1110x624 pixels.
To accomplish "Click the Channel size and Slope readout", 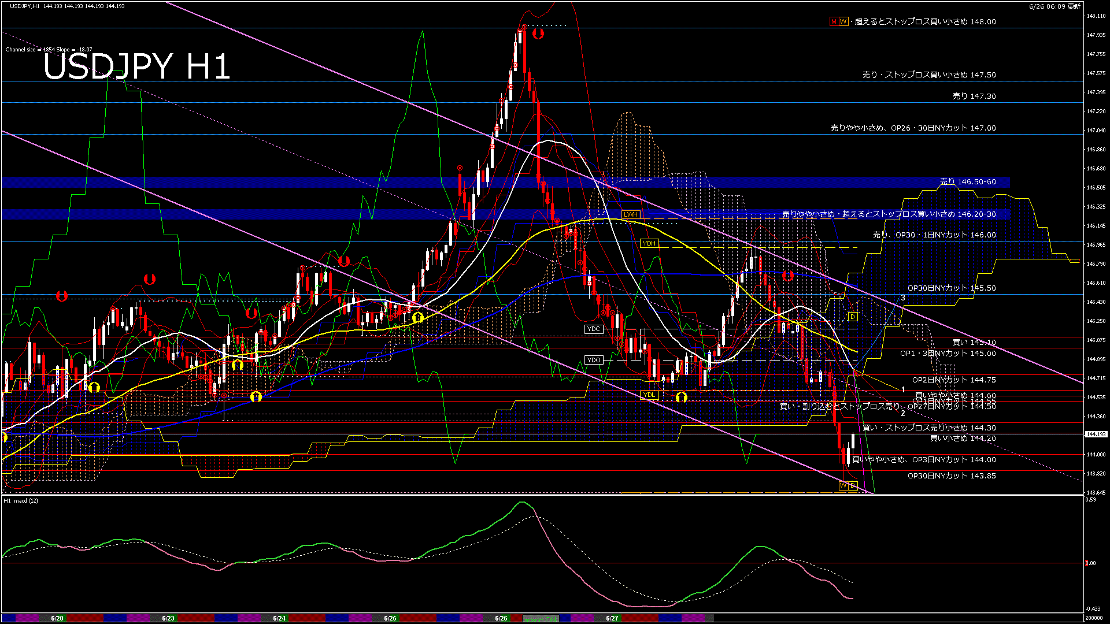I will pyautogui.click(x=49, y=50).
